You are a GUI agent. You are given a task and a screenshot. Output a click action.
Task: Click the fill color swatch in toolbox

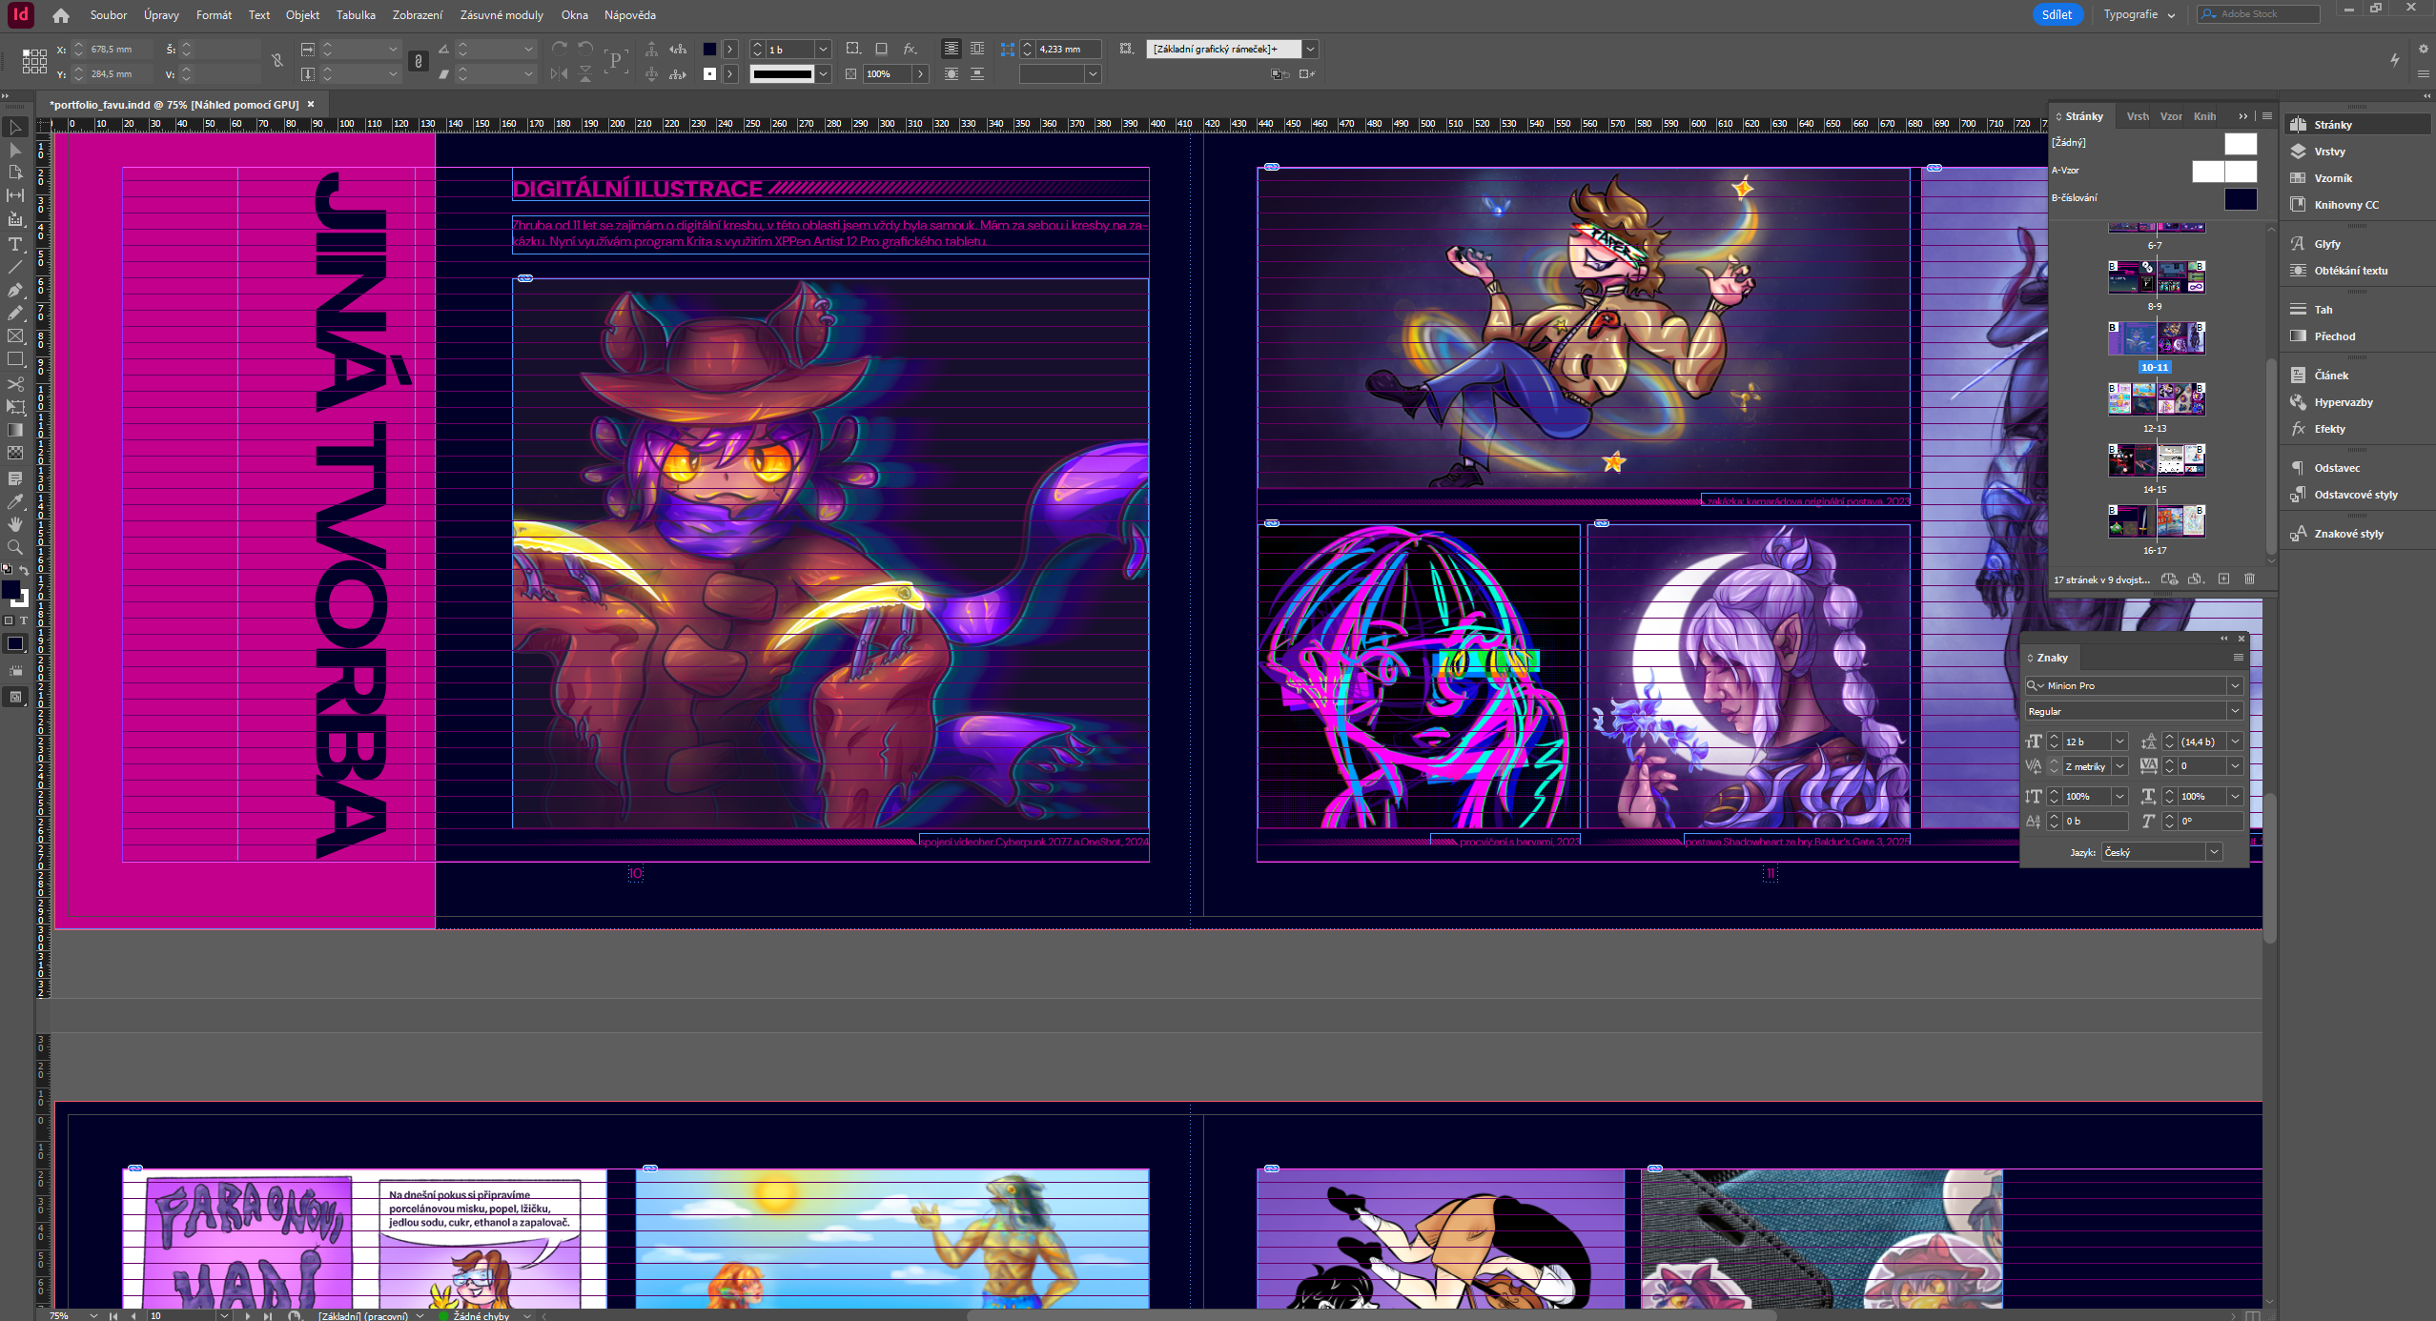tap(10, 590)
